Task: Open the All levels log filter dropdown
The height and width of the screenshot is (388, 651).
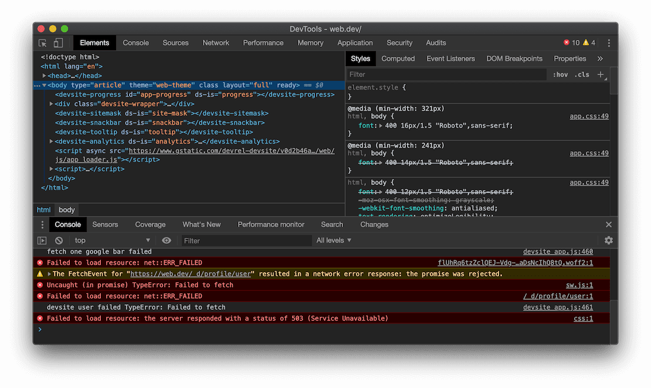Action: click(x=333, y=240)
